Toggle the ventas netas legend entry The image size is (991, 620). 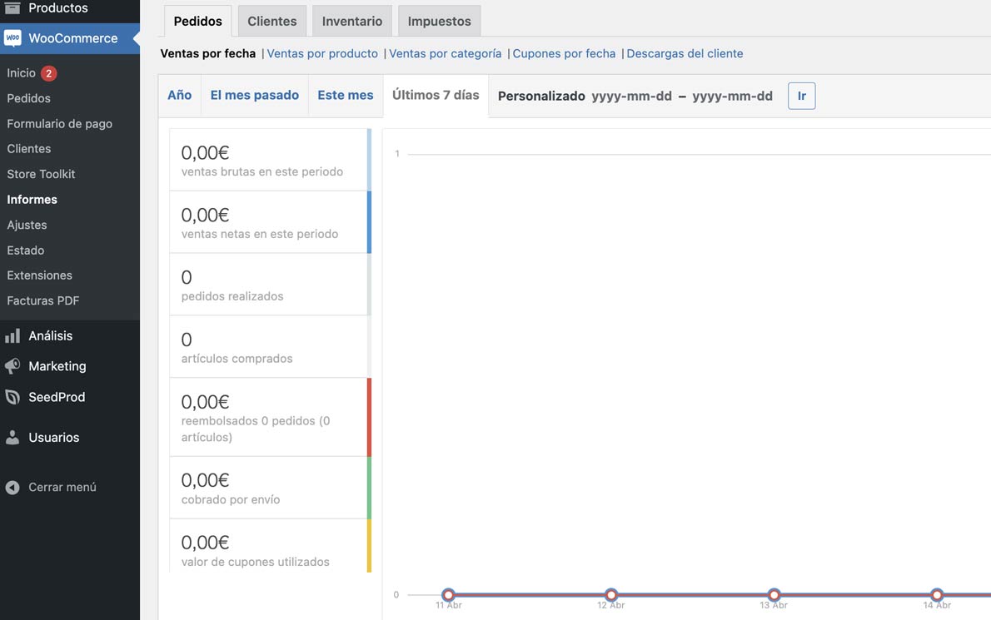[270, 222]
